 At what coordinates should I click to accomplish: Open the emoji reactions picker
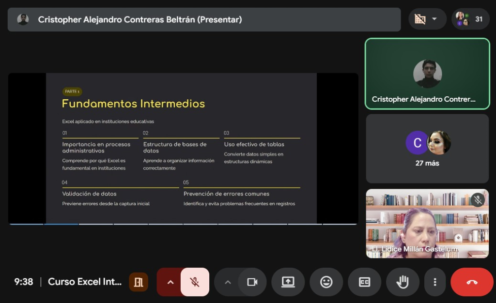click(326, 282)
